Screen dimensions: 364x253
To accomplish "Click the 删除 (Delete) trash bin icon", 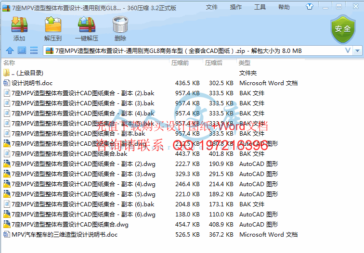I will point(120,25).
